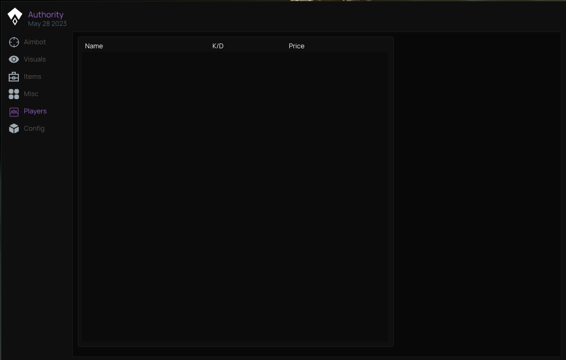Open the Items briefcase icon
This screenshot has height=360, width=566.
pos(14,77)
